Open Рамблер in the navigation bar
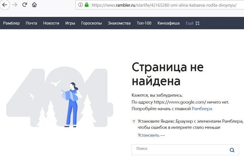Image resolution: width=244 pixels, height=158 pixels. pos(11,23)
